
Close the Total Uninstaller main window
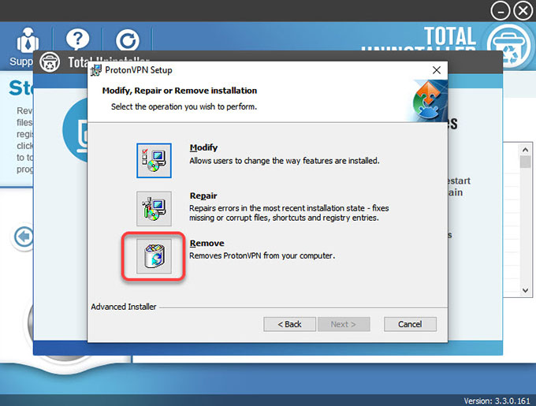click(523, 11)
